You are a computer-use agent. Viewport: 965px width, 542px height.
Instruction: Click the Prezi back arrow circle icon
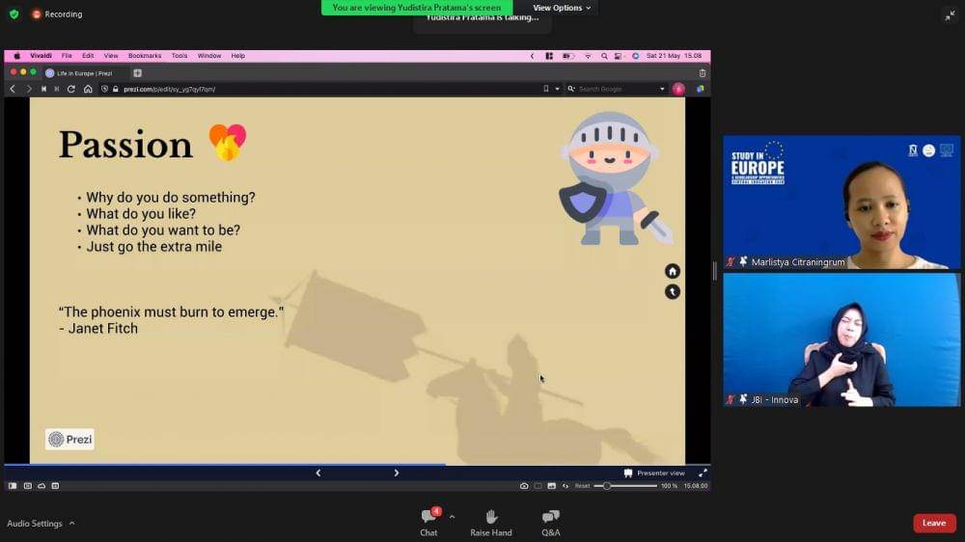coord(673,291)
